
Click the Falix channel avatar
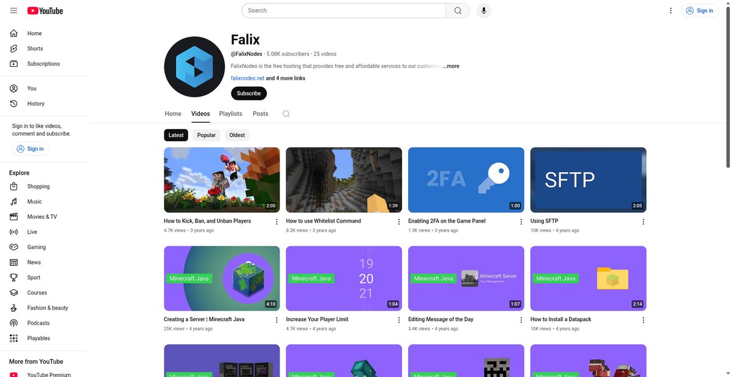194,67
